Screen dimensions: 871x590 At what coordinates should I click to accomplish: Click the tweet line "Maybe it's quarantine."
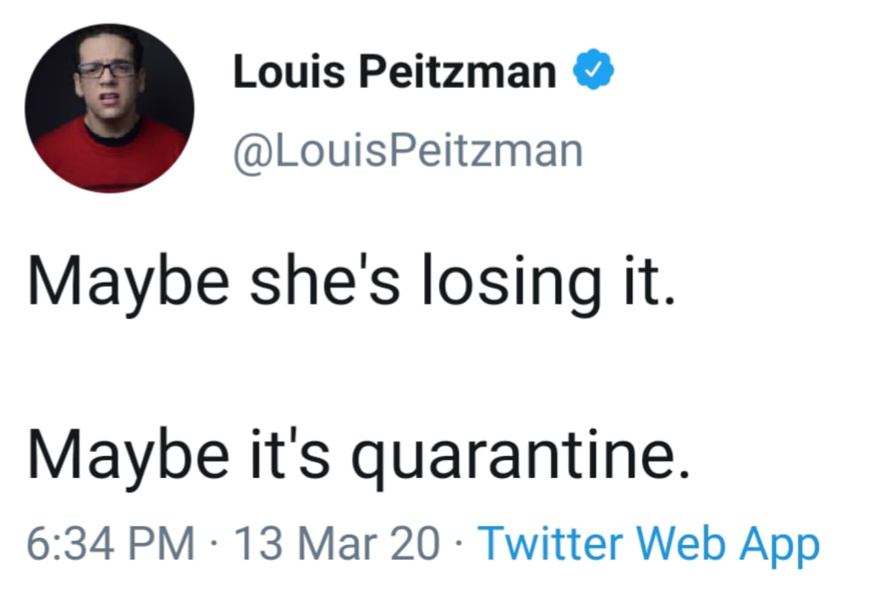coord(359,455)
